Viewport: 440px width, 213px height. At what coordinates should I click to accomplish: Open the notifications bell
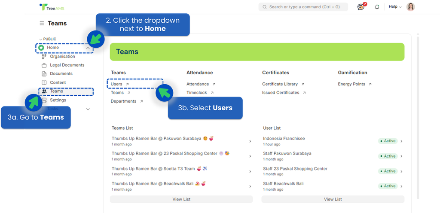pos(377,7)
